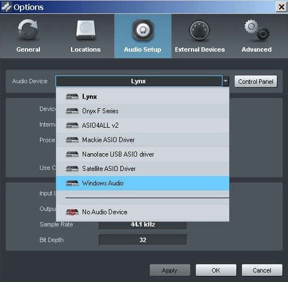Click the Apply button
Viewport: 288px width, 282px height.
click(x=170, y=270)
